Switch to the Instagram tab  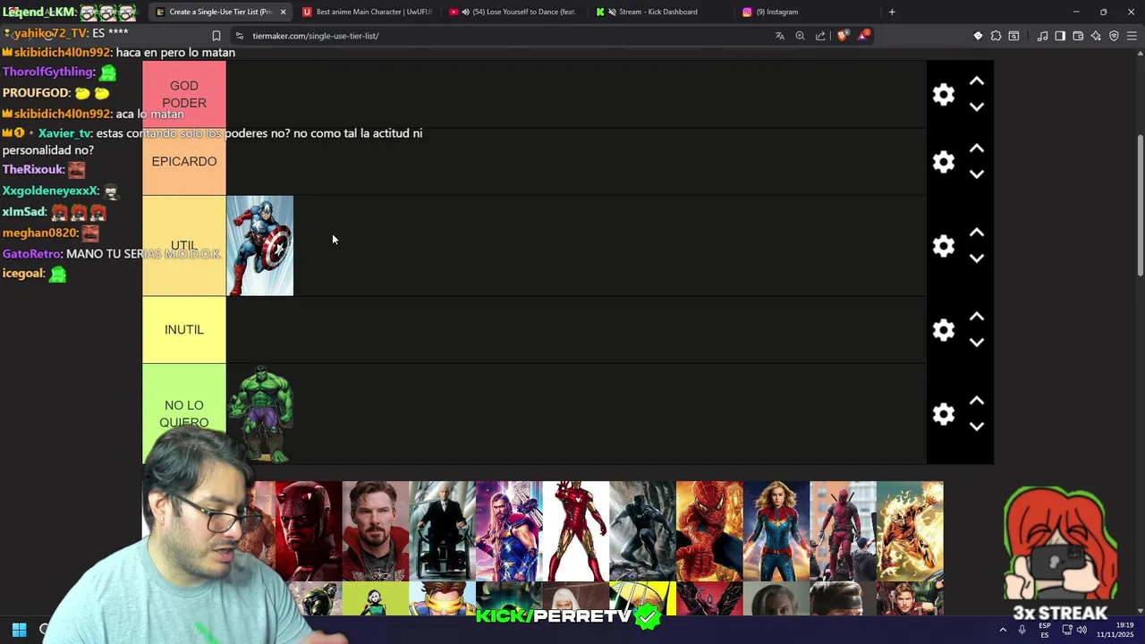pyautogui.click(x=805, y=12)
